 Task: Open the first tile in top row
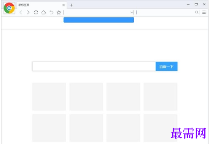pos(49,97)
